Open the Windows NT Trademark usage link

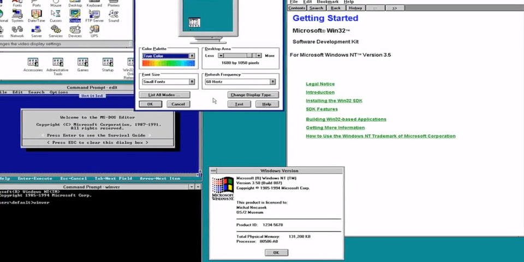point(380,136)
